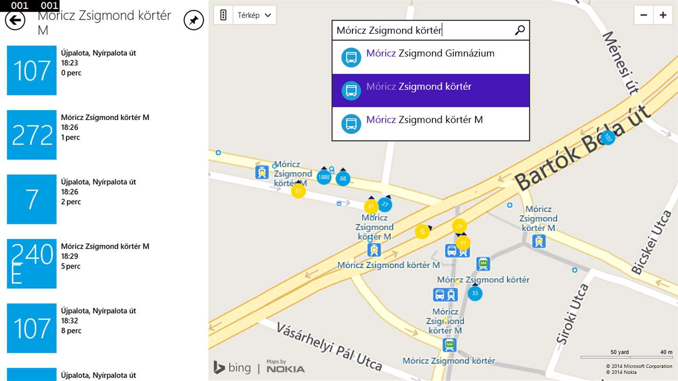Choose Móricz Zsigmond Gimnázium suggestion
Screen dimensions: 678x381
point(430,57)
